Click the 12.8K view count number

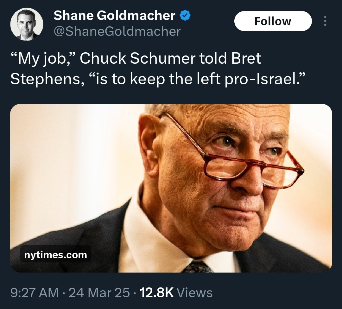(x=156, y=293)
